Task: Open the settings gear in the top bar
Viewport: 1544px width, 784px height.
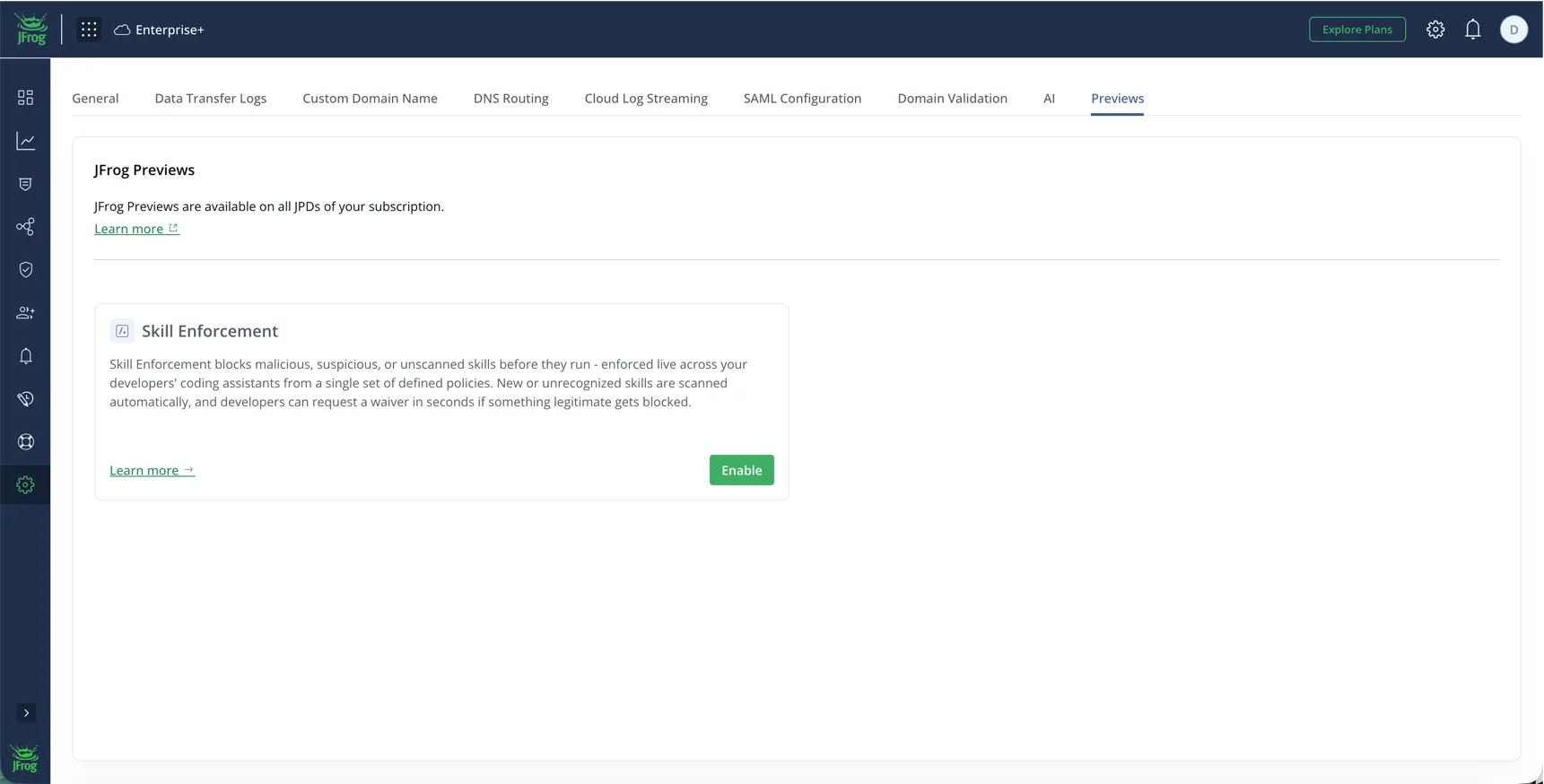Action: (x=1435, y=30)
